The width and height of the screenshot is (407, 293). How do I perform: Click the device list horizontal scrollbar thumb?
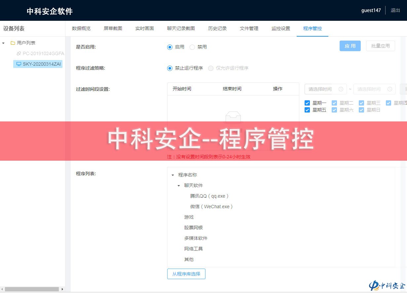(32, 289)
